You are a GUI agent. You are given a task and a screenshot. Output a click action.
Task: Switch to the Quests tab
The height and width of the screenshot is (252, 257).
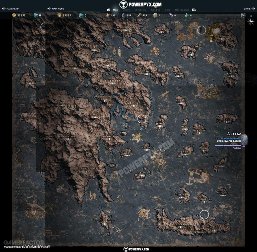point(126,10)
